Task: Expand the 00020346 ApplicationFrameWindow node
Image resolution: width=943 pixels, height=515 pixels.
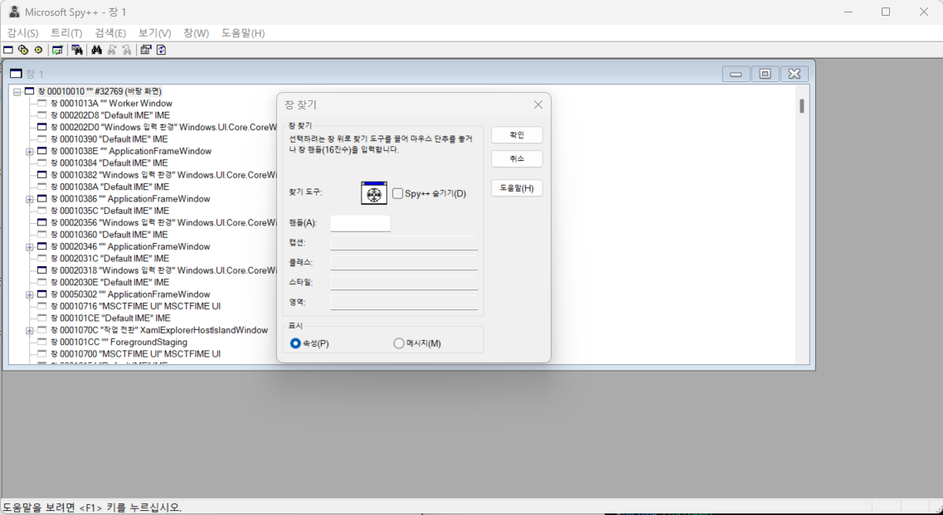Action: tap(30, 247)
